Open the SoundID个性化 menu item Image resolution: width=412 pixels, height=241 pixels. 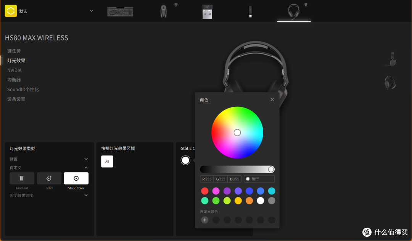click(x=23, y=90)
